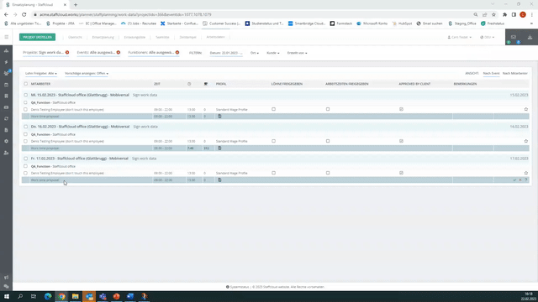538x302 pixels.
Task: Open the Lohn Freigabe: Alle dropdown
Action: tap(41, 73)
